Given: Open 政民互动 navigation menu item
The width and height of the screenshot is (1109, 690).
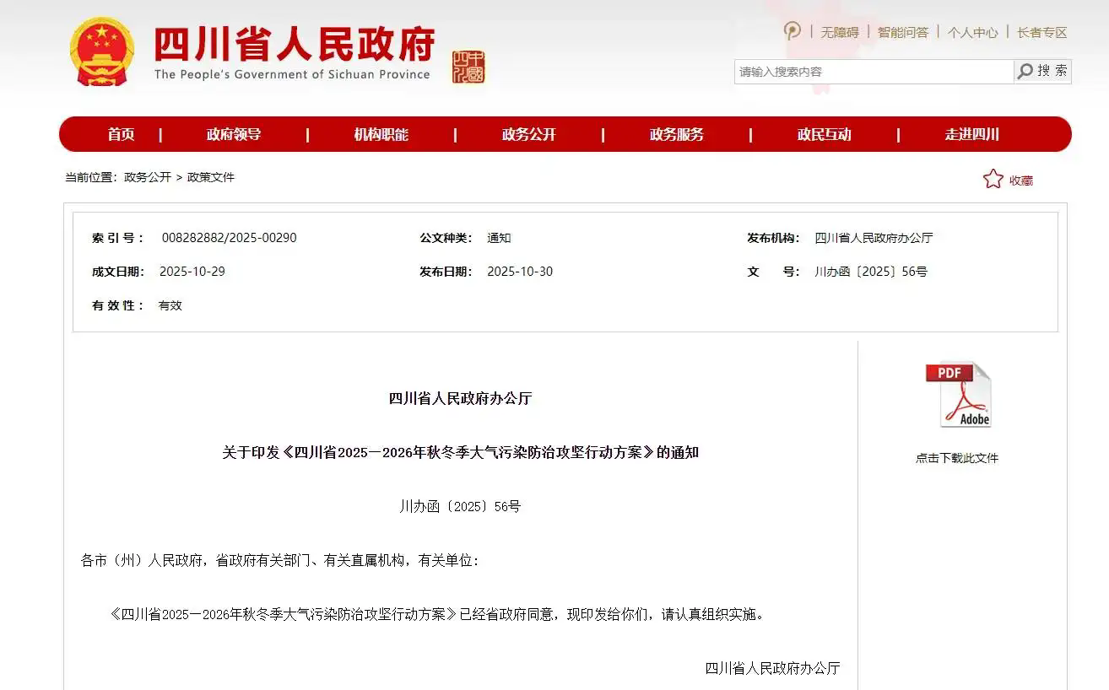Looking at the screenshot, I should (824, 134).
